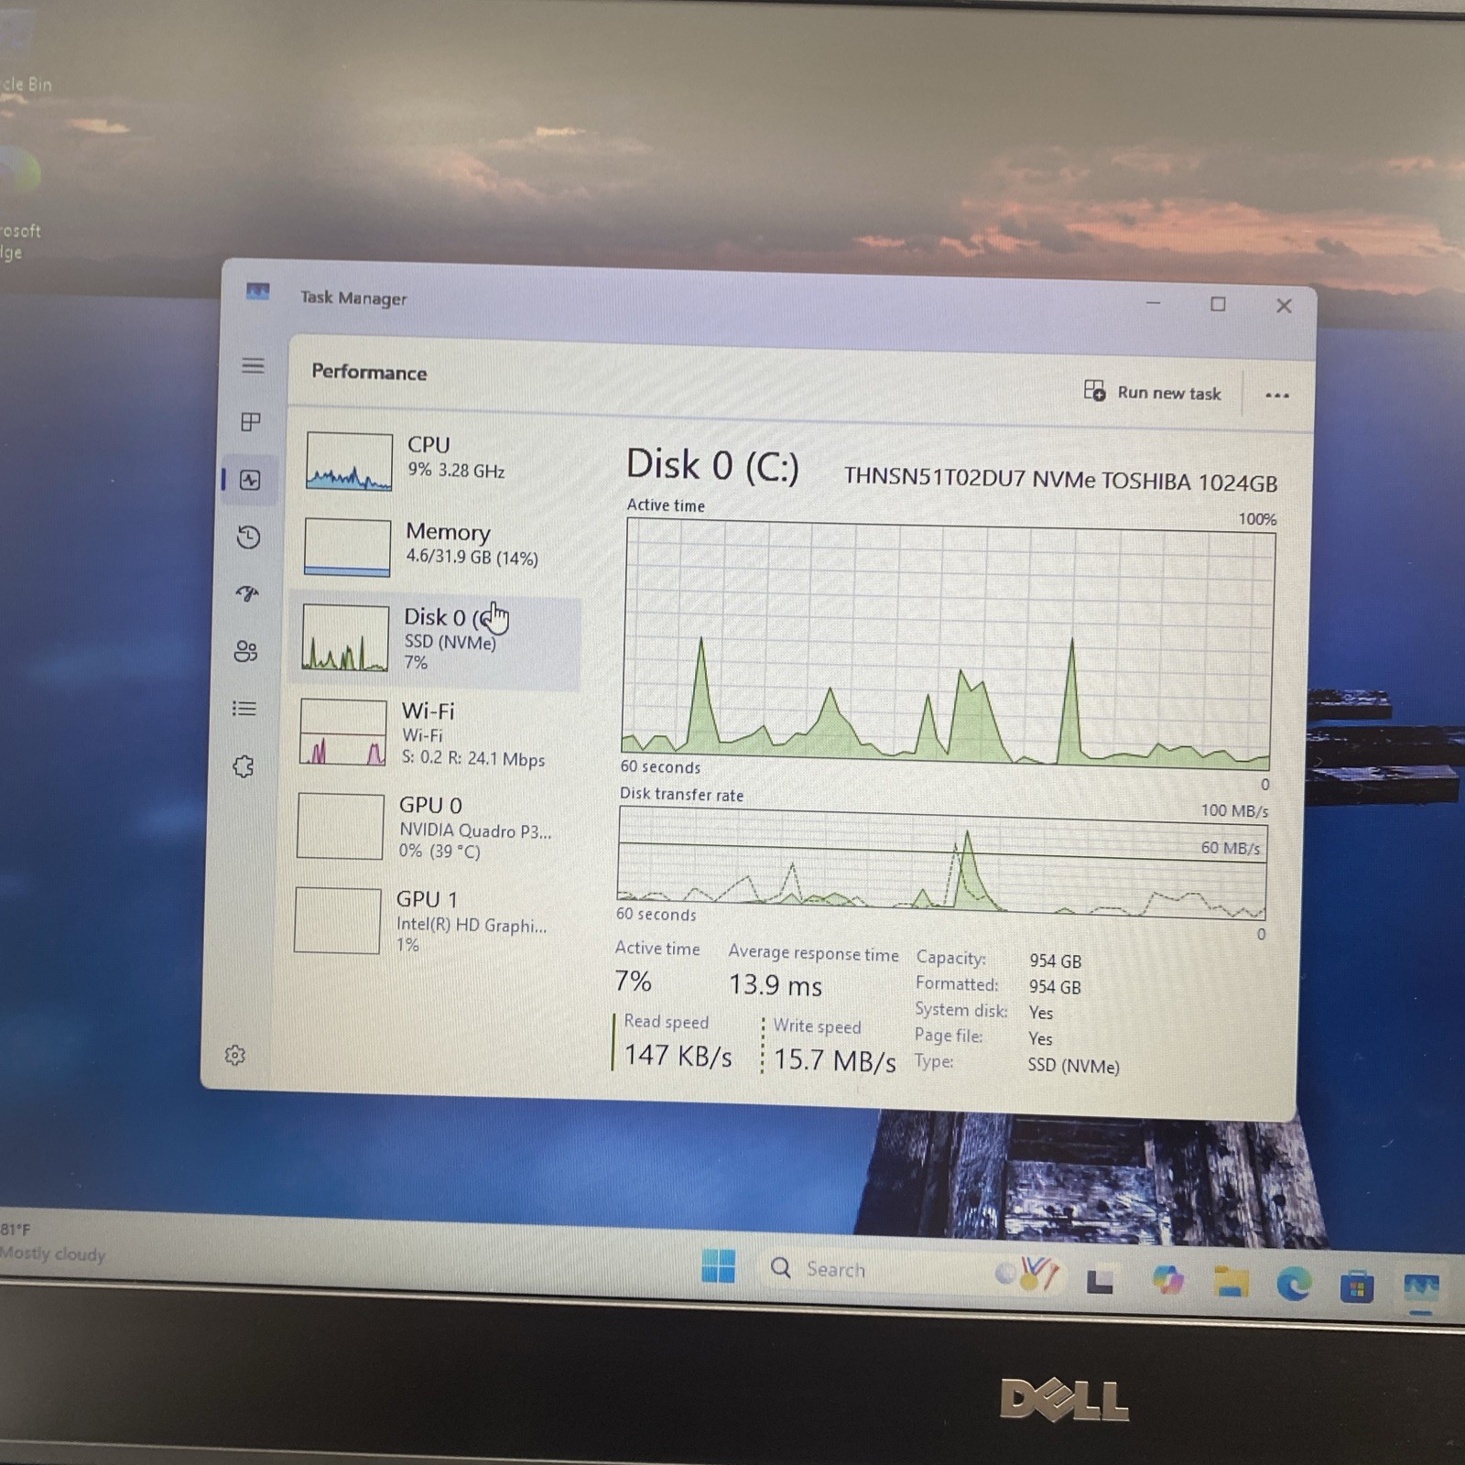Open Windows Start menu
This screenshot has height=1465, width=1465.
point(718,1266)
